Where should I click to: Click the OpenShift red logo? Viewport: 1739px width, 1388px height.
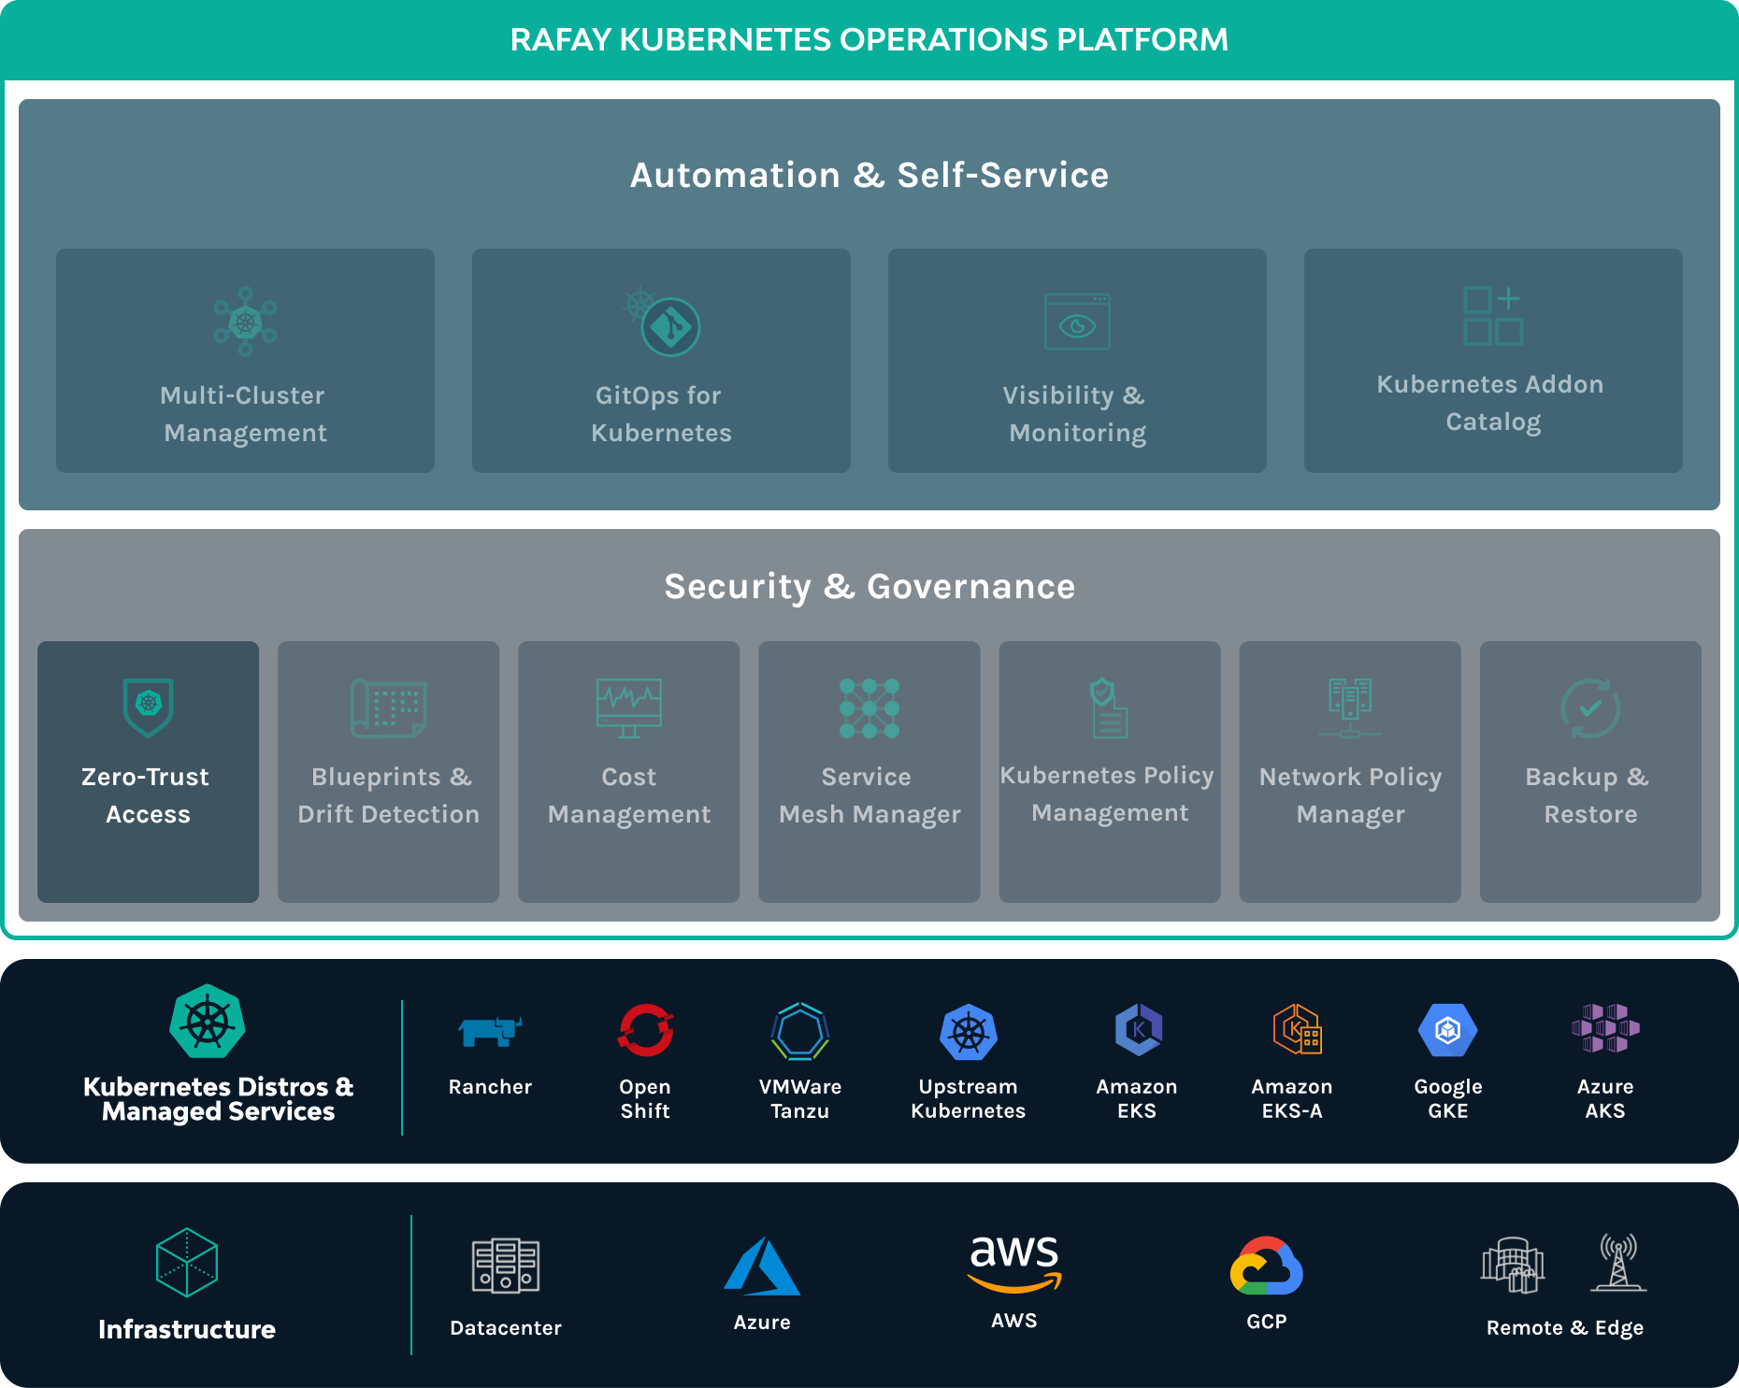[x=645, y=1030]
